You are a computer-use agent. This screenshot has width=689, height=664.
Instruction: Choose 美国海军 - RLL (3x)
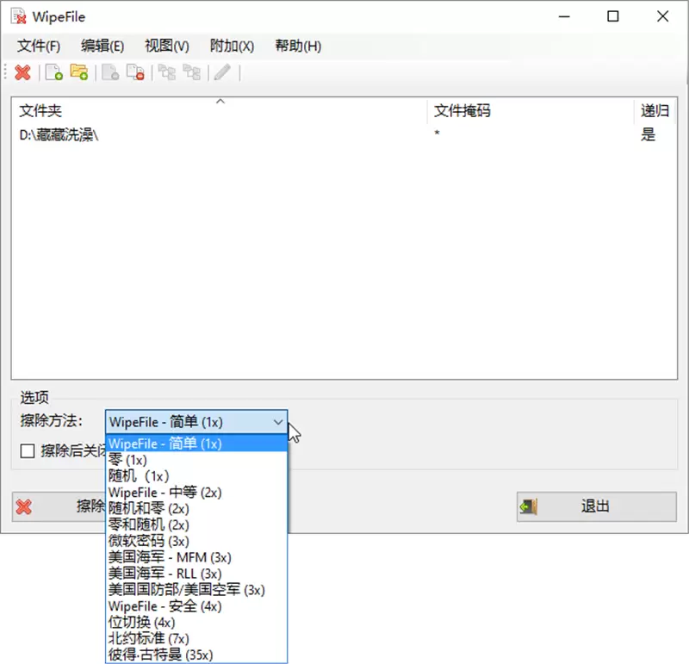[196, 574]
